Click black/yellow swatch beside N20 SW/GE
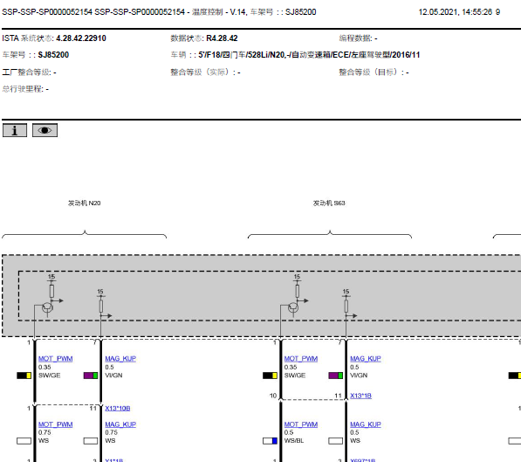Screen dimensions: 521x462 tap(24, 376)
